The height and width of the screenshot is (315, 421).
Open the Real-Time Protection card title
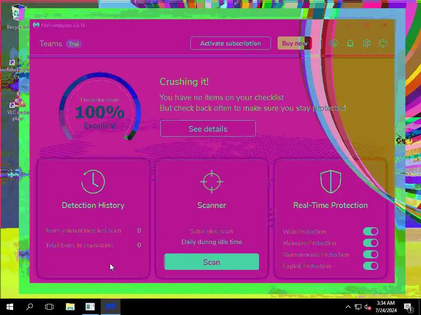[331, 205]
